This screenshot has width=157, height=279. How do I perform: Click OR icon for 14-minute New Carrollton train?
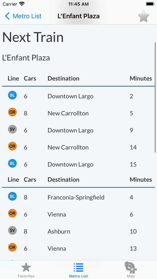(x=12, y=146)
